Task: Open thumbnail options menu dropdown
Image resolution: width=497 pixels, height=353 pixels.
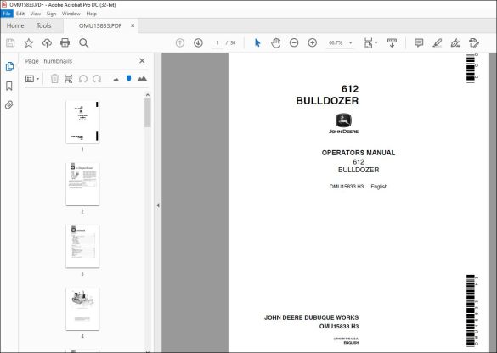Action: pyautogui.click(x=32, y=79)
